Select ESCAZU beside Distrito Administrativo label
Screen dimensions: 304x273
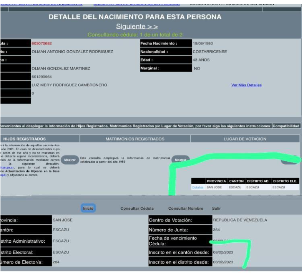point(61,241)
